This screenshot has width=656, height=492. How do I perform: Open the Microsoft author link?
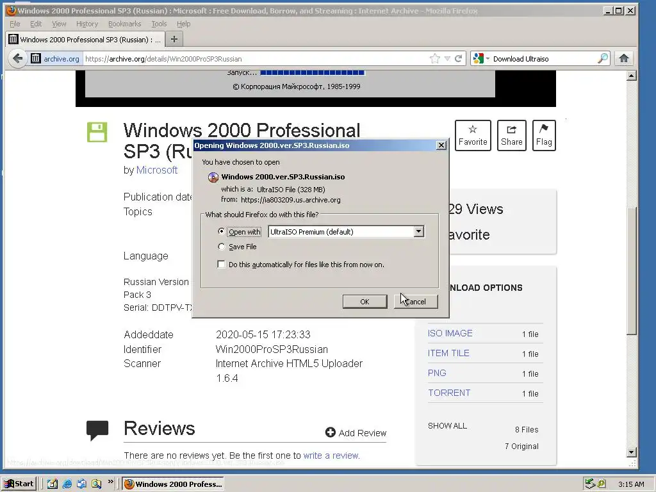pos(157,170)
